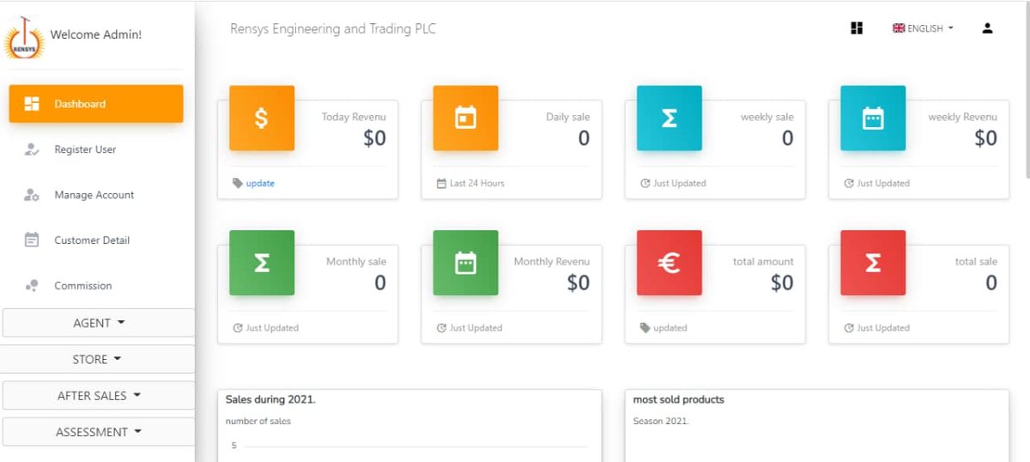
Task: Open the ENGLISH language dropdown
Action: [924, 28]
